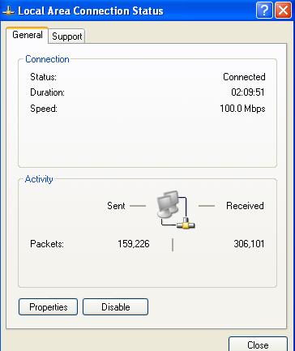Click the Connected status value
The image size is (295, 351).
244,77
